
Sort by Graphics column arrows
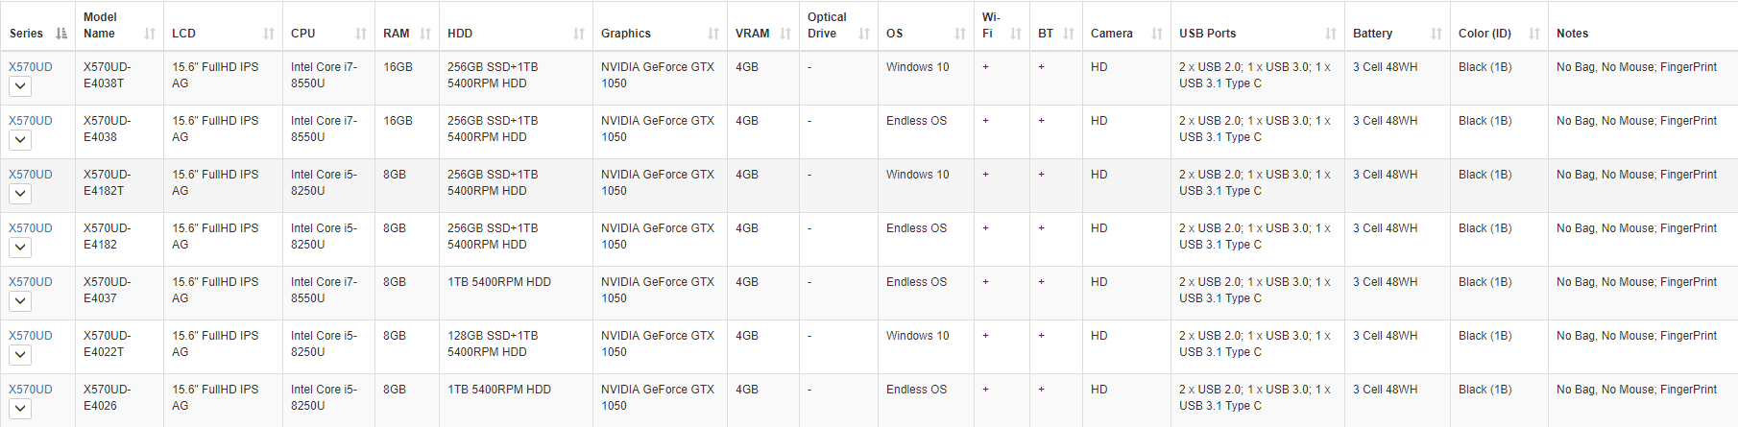click(713, 34)
